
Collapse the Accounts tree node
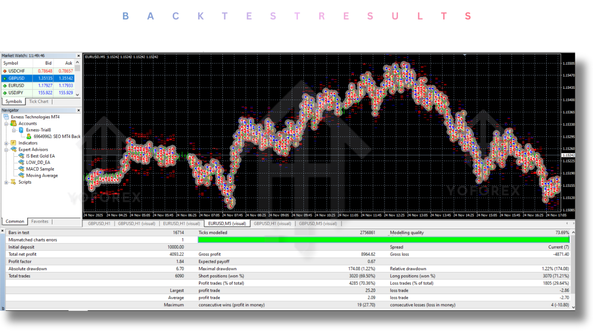(6, 123)
